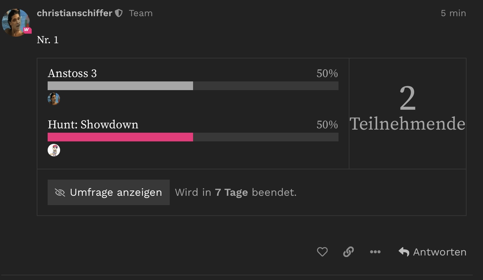483x280 pixels.
Task: Click the christianschiffer username link
Action: tap(74, 13)
